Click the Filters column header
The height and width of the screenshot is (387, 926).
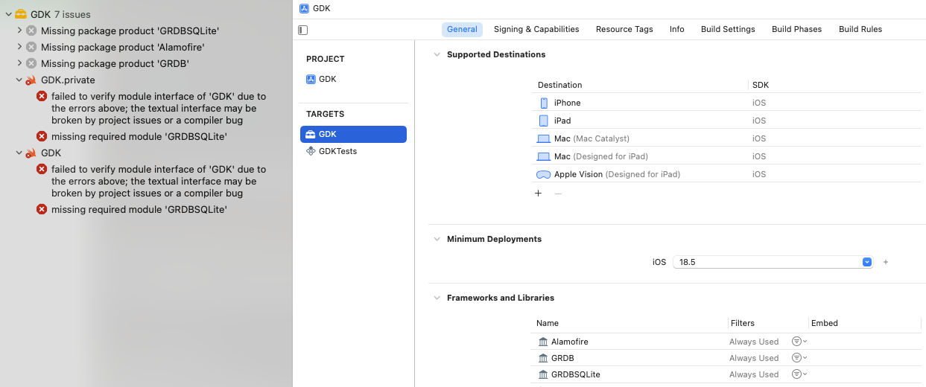pyautogui.click(x=742, y=323)
